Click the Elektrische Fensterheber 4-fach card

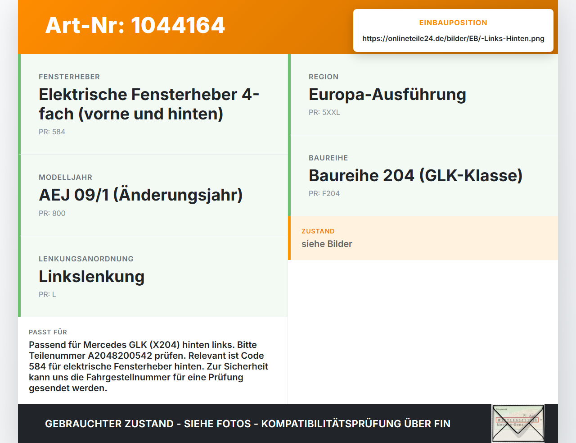tap(153, 104)
